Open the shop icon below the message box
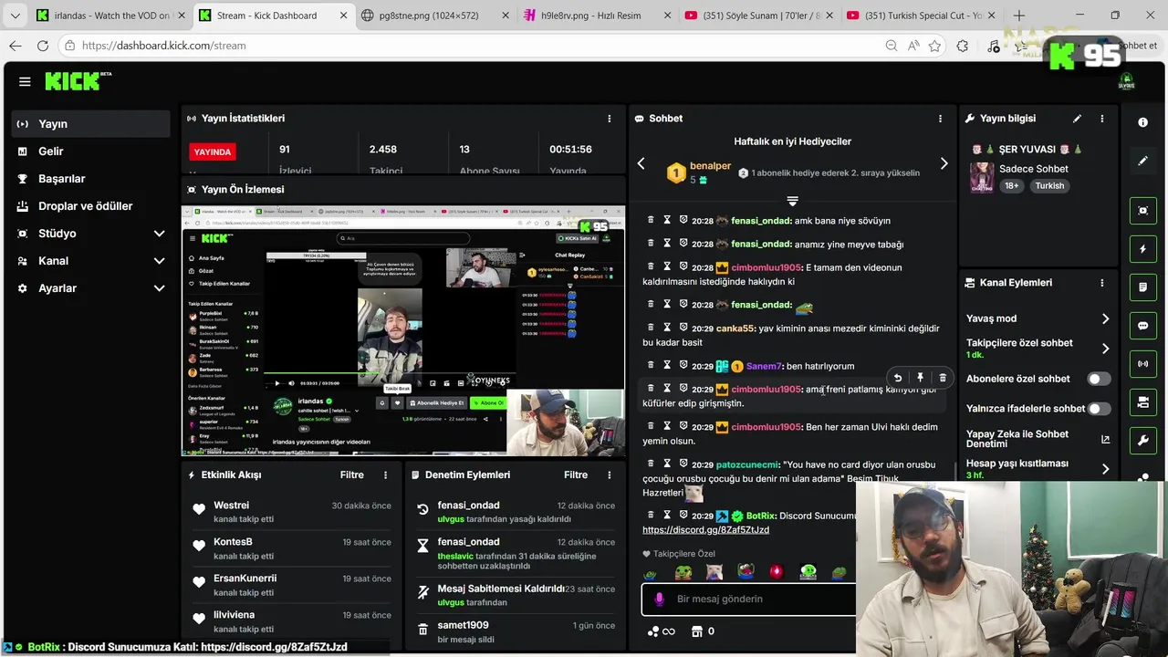 (x=697, y=631)
